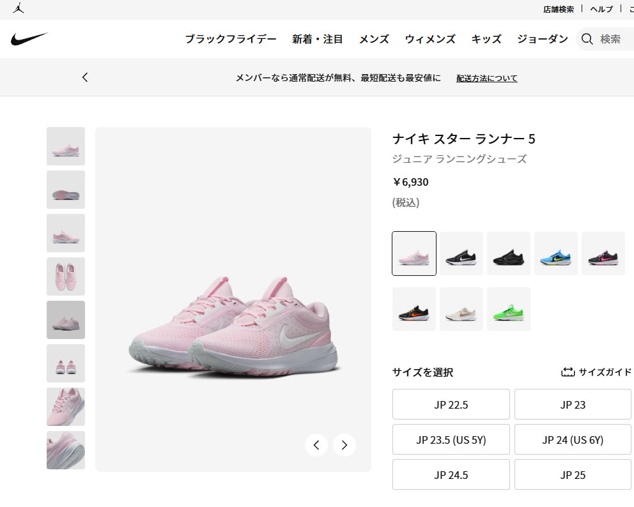Open the メンズ menu
Screen dimensions: 634x507
pyautogui.click(x=374, y=39)
